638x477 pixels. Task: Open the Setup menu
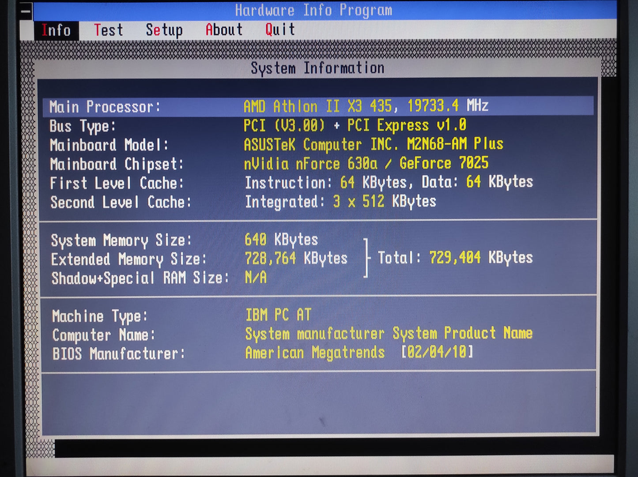pyautogui.click(x=164, y=30)
